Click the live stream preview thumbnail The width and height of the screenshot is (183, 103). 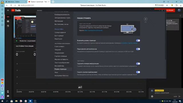click(25, 27)
